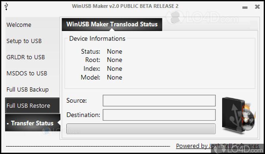The width and height of the screenshot is (265, 154).
Task: Click the transfer progress bar
Action: click(141, 129)
